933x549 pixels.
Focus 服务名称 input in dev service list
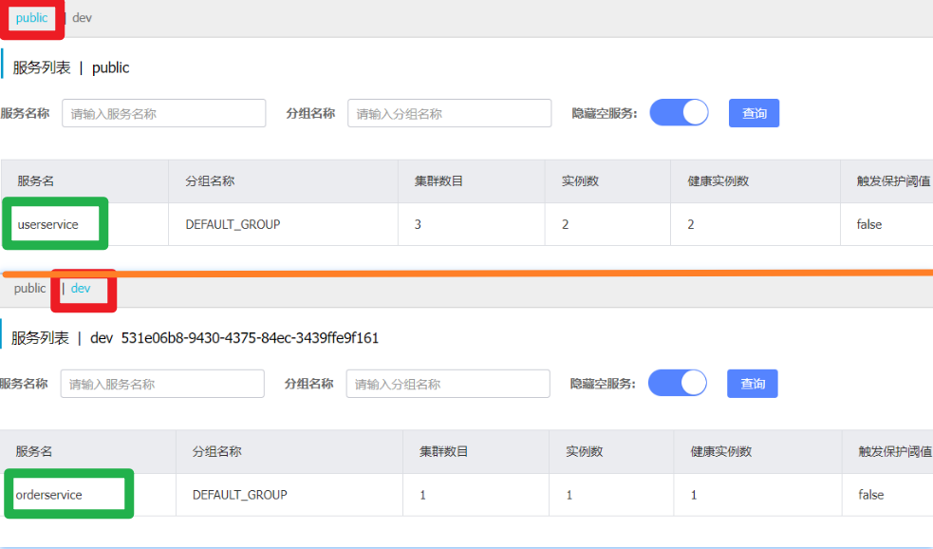click(162, 384)
